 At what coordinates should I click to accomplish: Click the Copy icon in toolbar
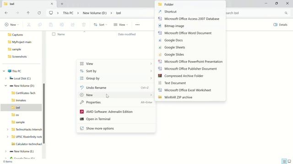tap(40, 25)
